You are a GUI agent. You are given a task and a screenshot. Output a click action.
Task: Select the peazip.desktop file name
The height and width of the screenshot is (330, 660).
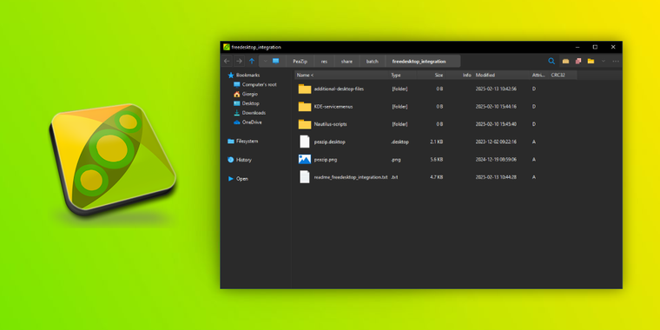tap(330, 142)
